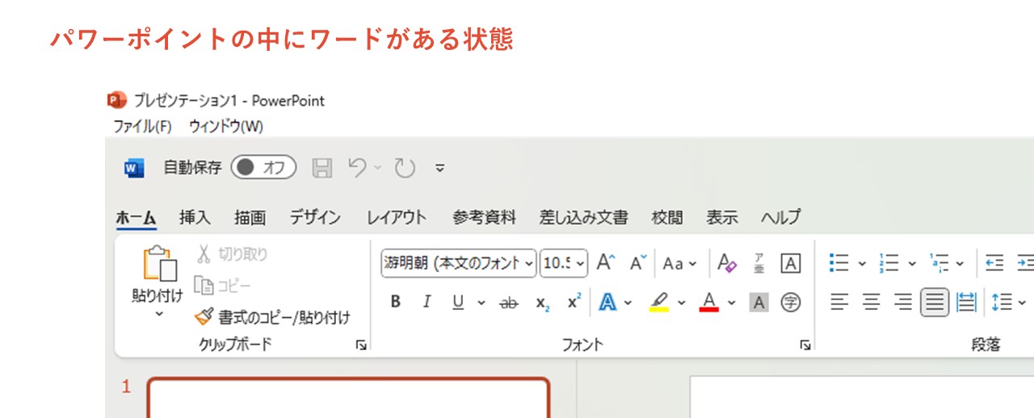Select the ホーム ribbon tab
1034x418 pixels.
click(136, 217)
